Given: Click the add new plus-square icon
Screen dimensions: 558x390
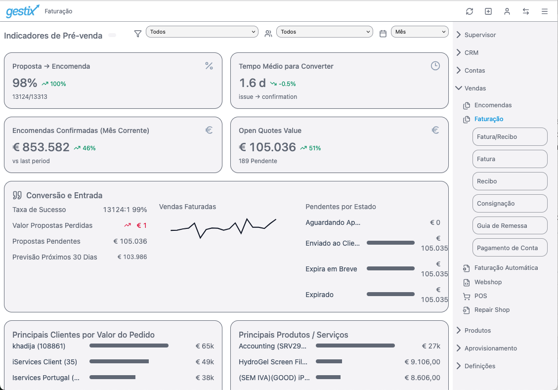Looking at the screenshot, I should 488,11.
